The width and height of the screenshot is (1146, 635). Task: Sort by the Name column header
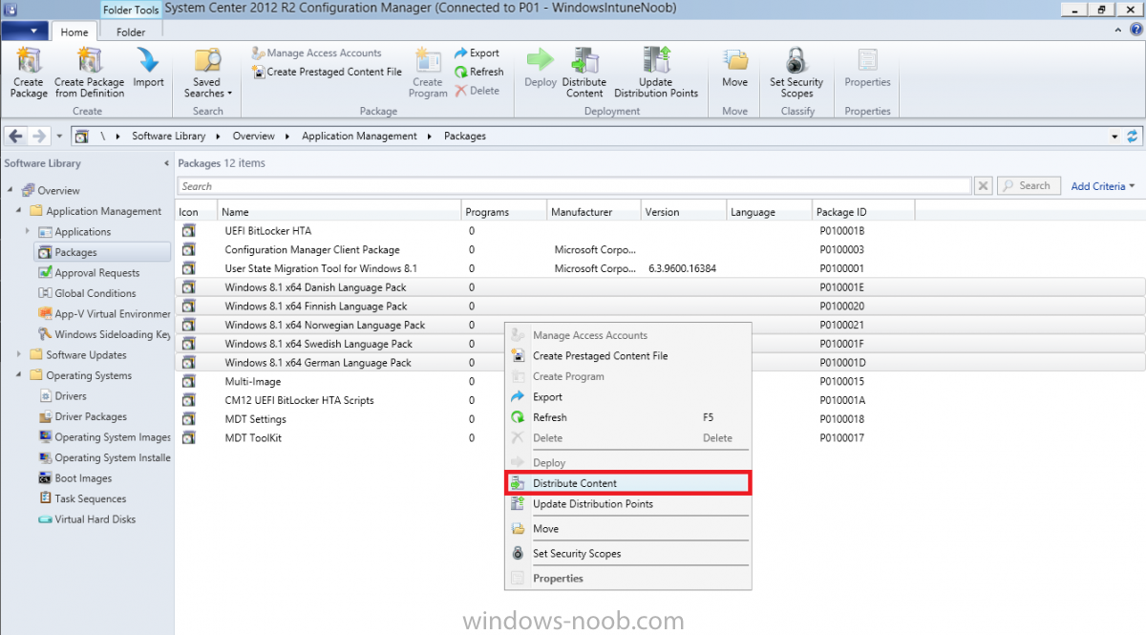coord(340,212)
